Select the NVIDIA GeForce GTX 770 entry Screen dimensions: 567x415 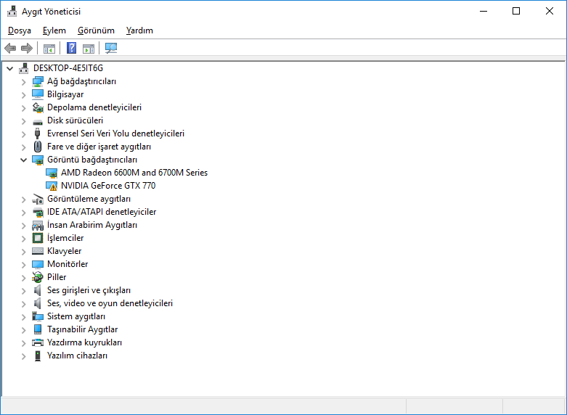[108, 186]
